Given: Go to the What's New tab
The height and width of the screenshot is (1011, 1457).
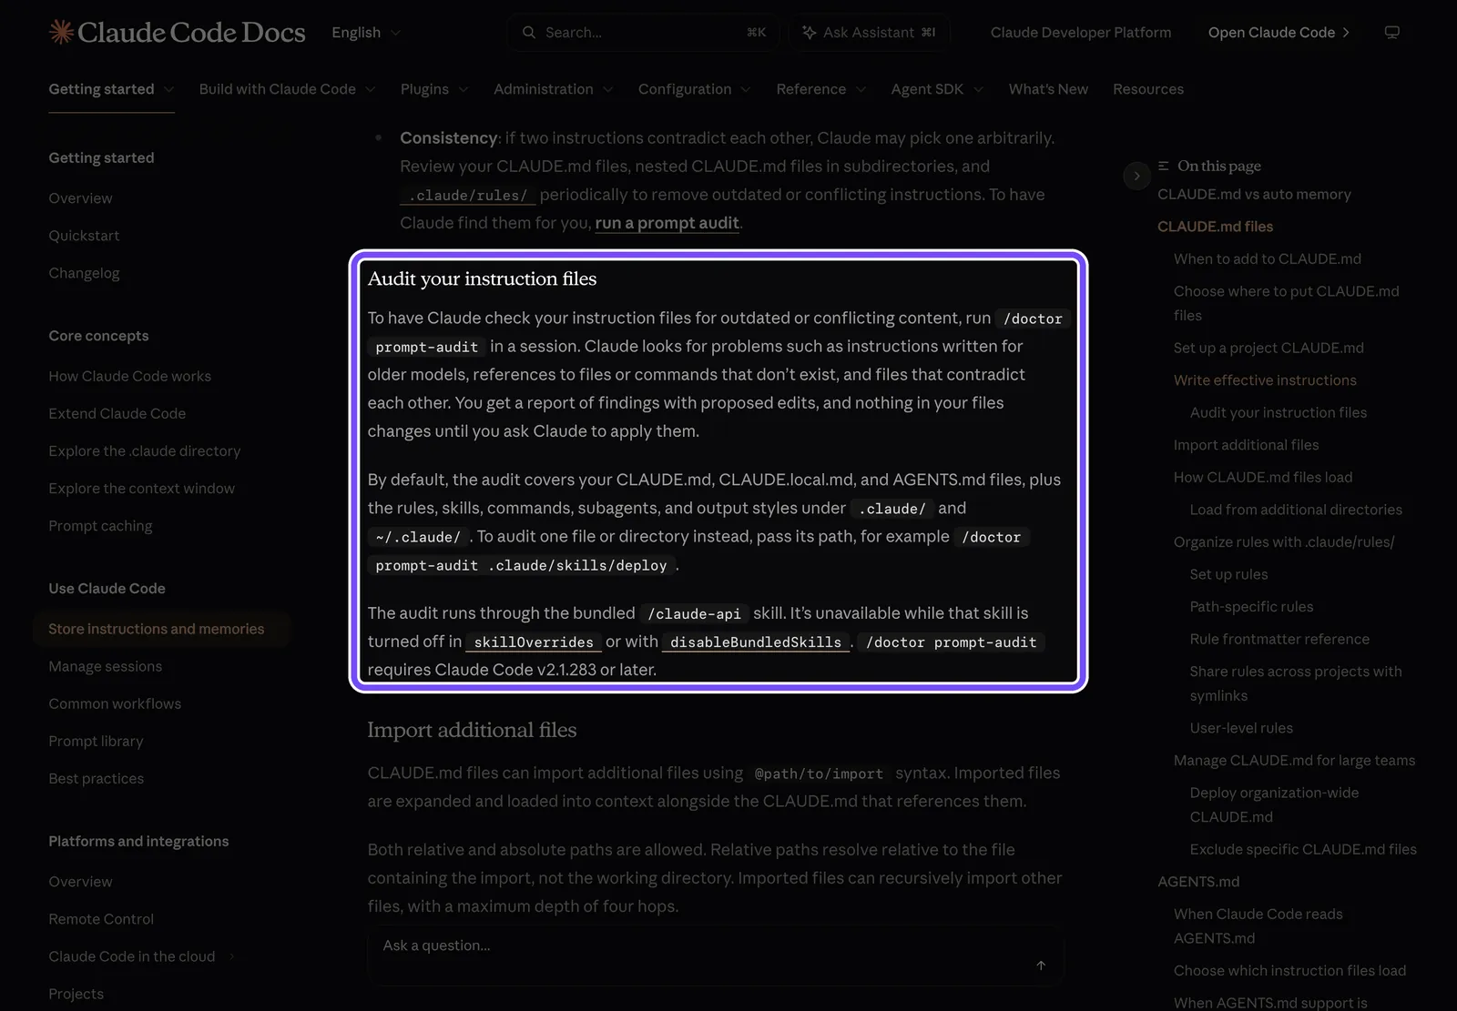Looking at the screenshot, I should point(1048,89).
